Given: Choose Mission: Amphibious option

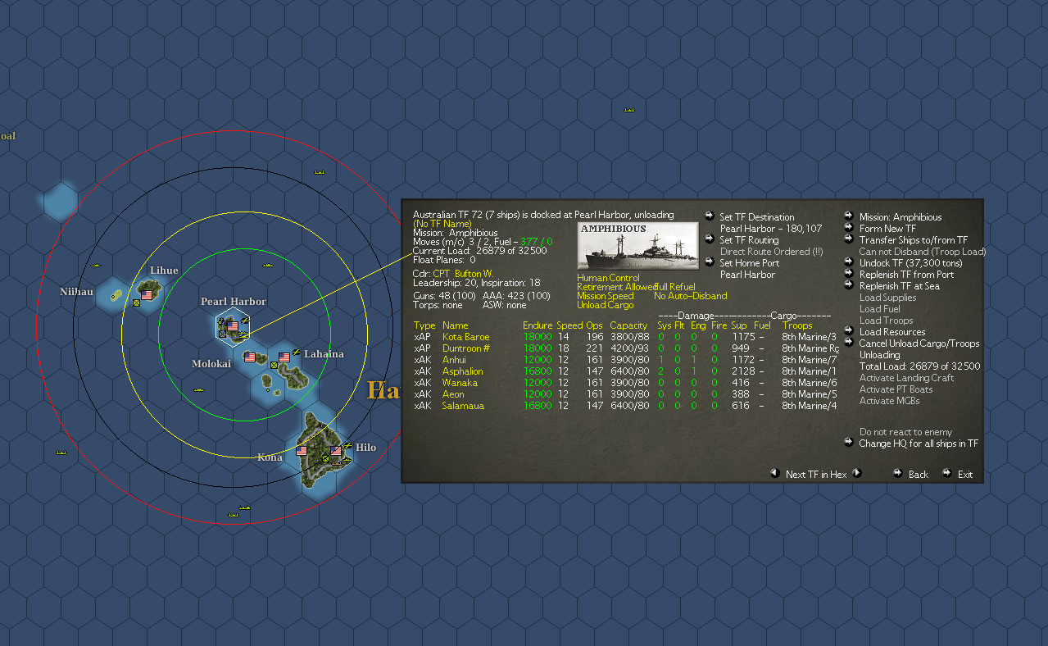Looking at the screenshot, I should point(901,217).
